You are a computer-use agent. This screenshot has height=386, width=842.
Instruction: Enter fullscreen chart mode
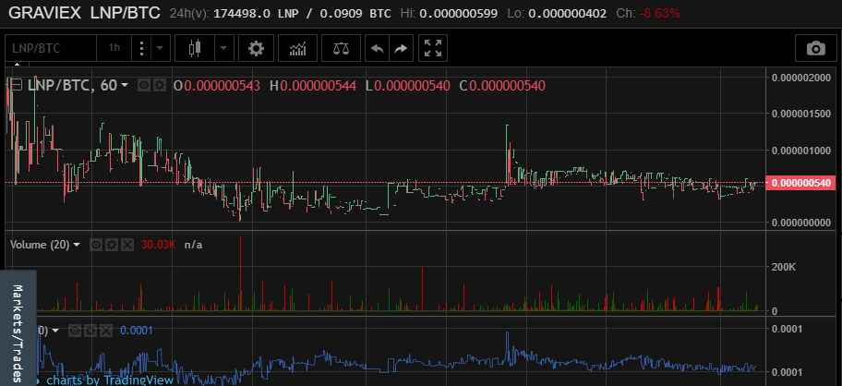431,48
